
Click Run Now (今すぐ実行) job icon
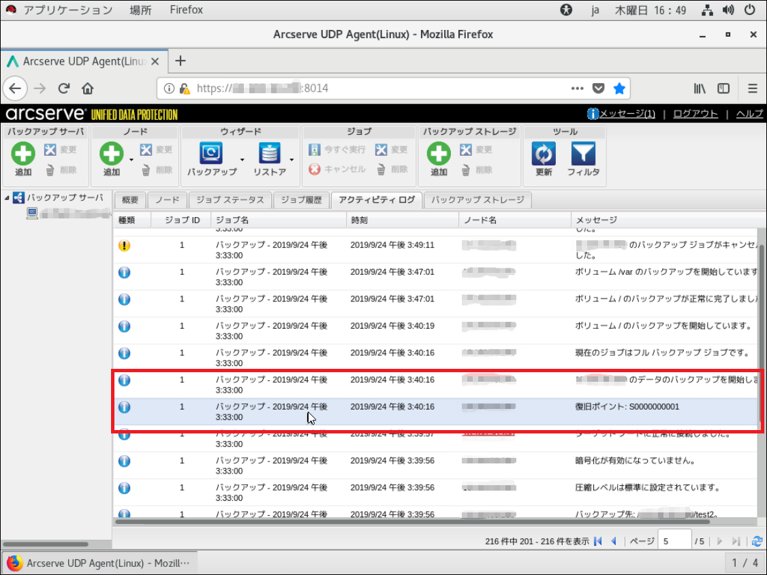337,150
